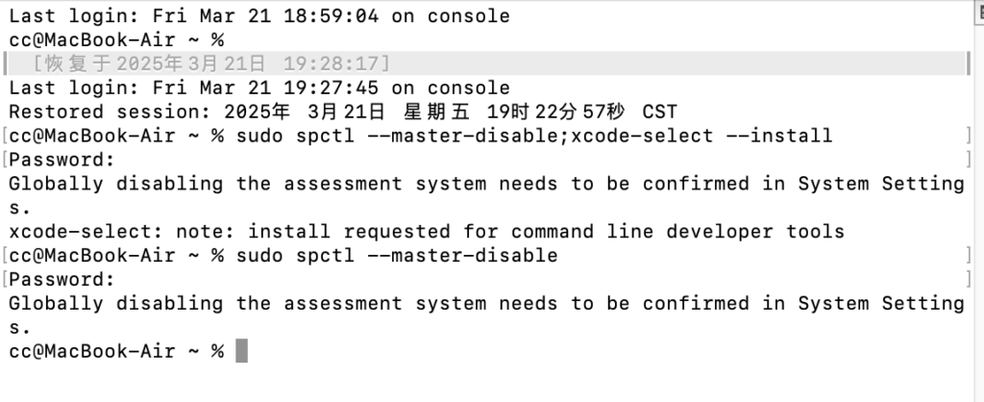Image resolution: width=984 pixels, height=402 pixels.
Task: Click left mark bracket of first Password: line
Action: point(5,160)
